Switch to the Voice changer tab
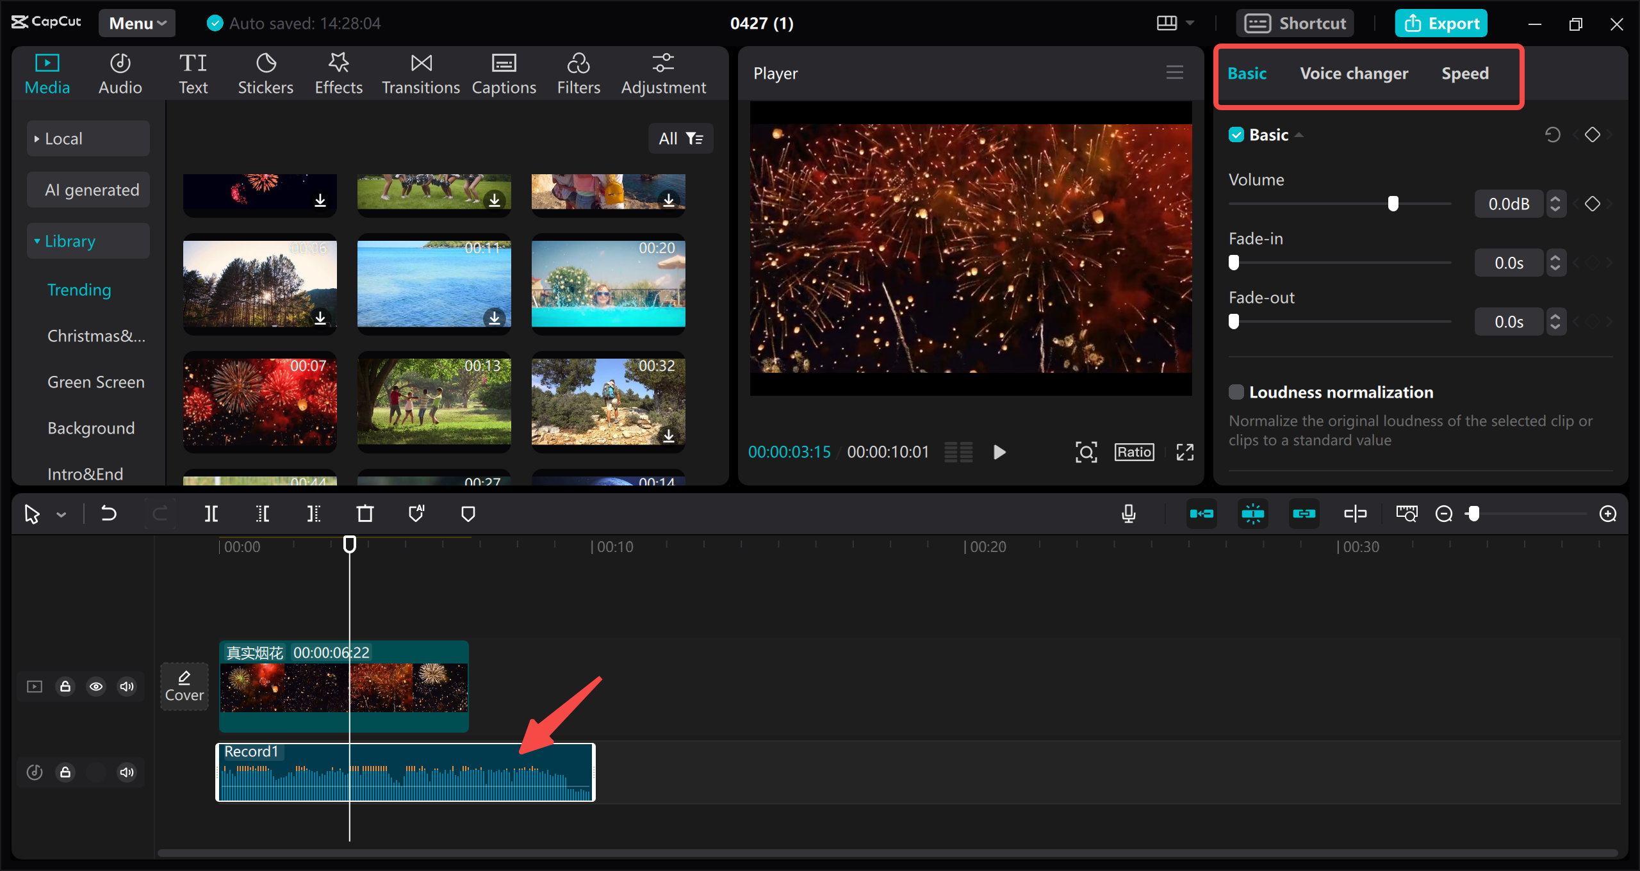This screenshot has height=871, width=1640. tap(1354, 74)
